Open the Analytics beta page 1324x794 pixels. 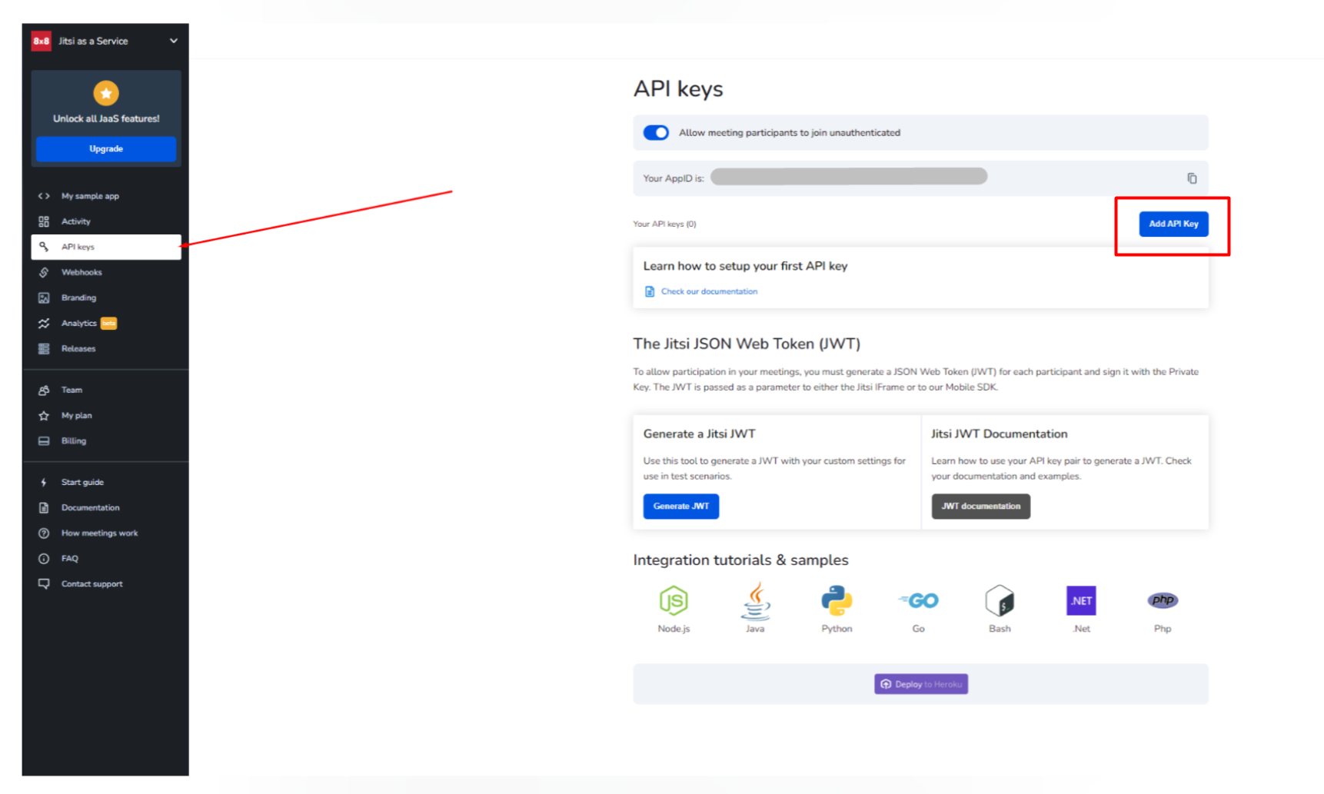(106, 324)
